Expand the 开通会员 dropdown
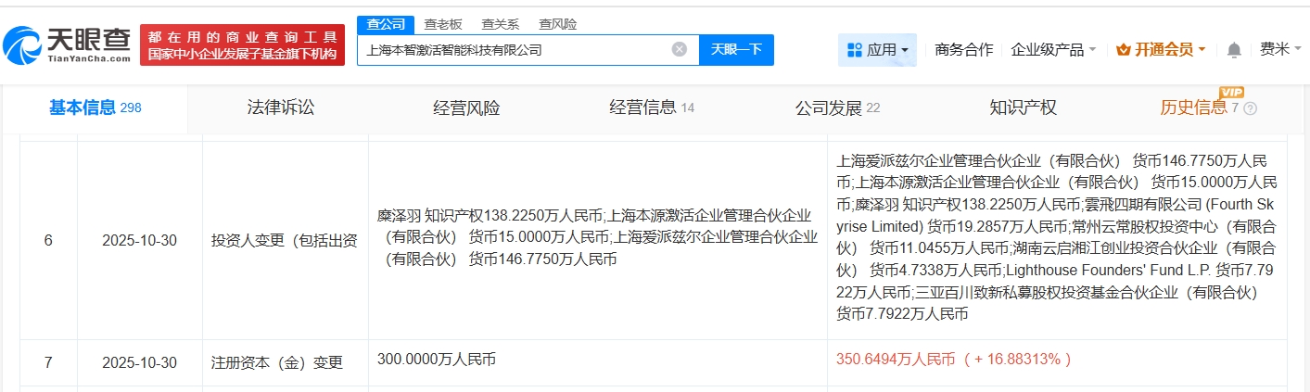Screen dimensions: 1310x392 coord(1161,49)
